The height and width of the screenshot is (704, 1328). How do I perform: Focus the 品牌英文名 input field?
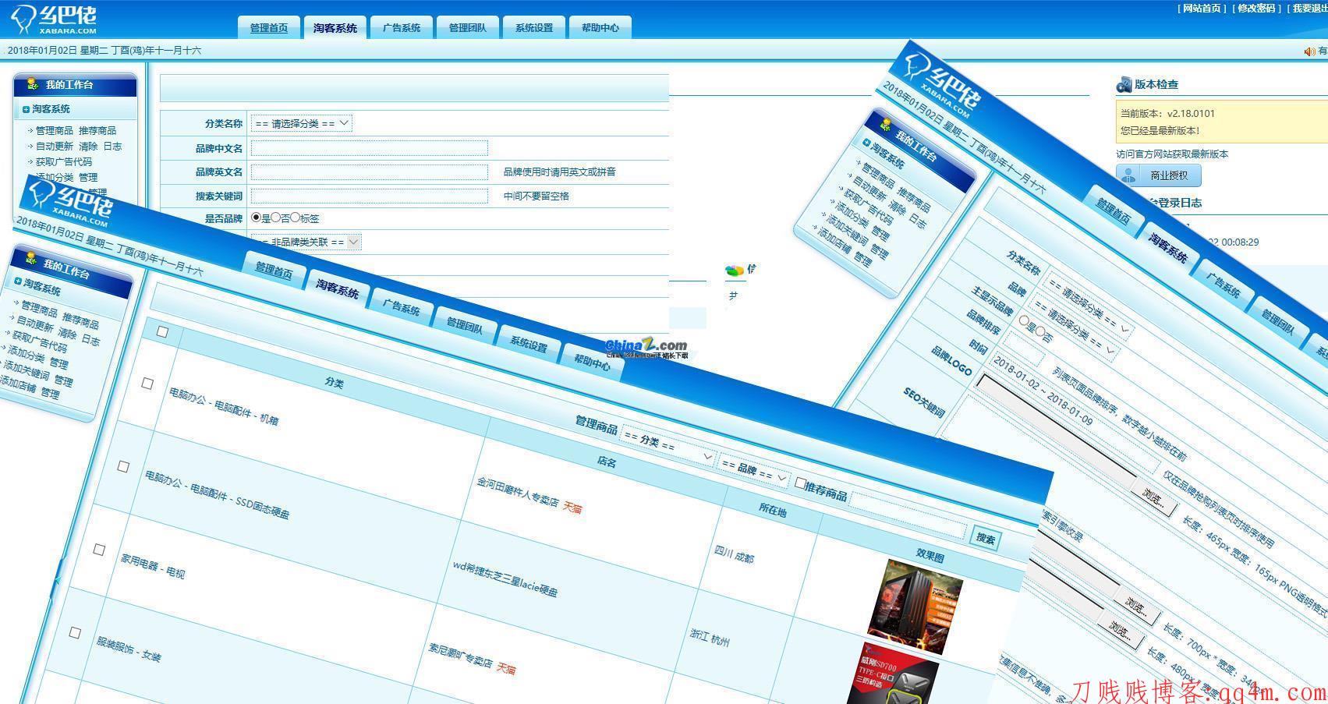370,172
